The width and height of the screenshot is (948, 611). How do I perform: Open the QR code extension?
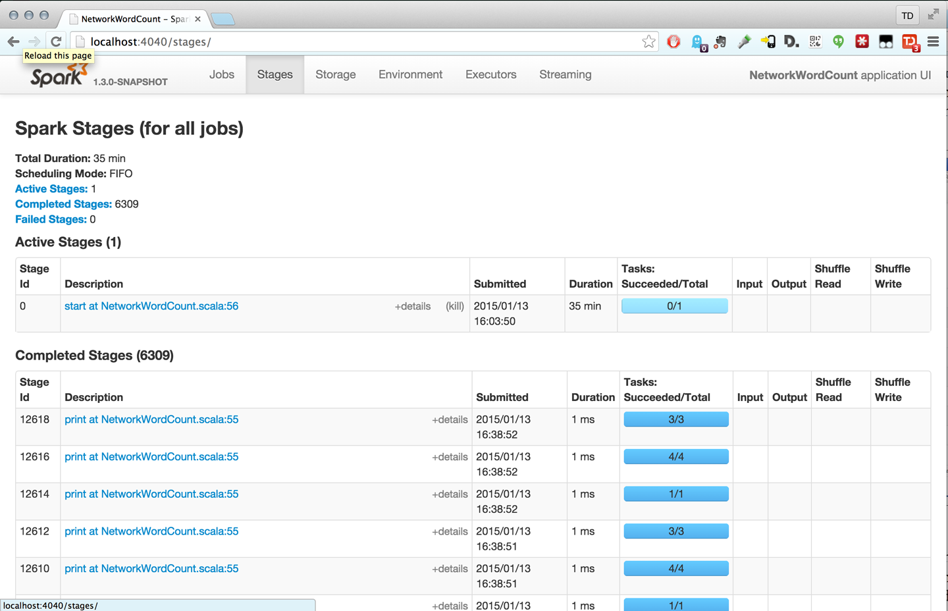coord(815,41)
